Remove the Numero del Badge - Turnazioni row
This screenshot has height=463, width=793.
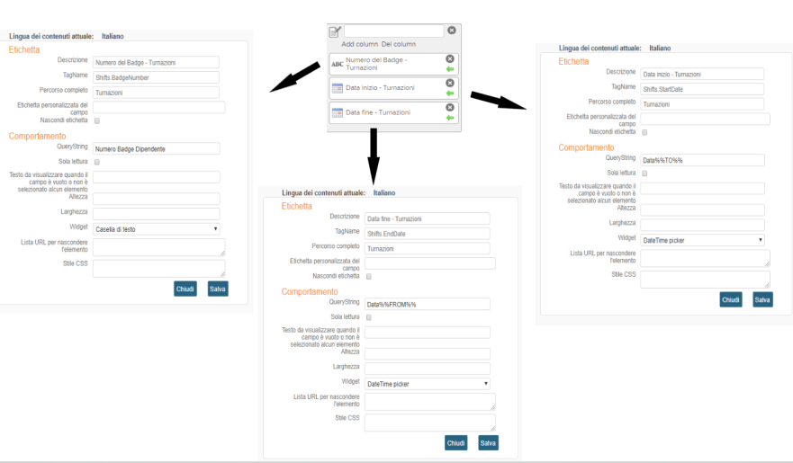449,59
